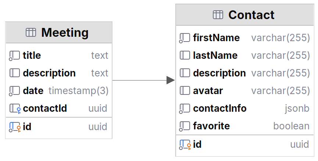Select the lastName column row
This screenshot has height=161, width=318.
(244, 56)
